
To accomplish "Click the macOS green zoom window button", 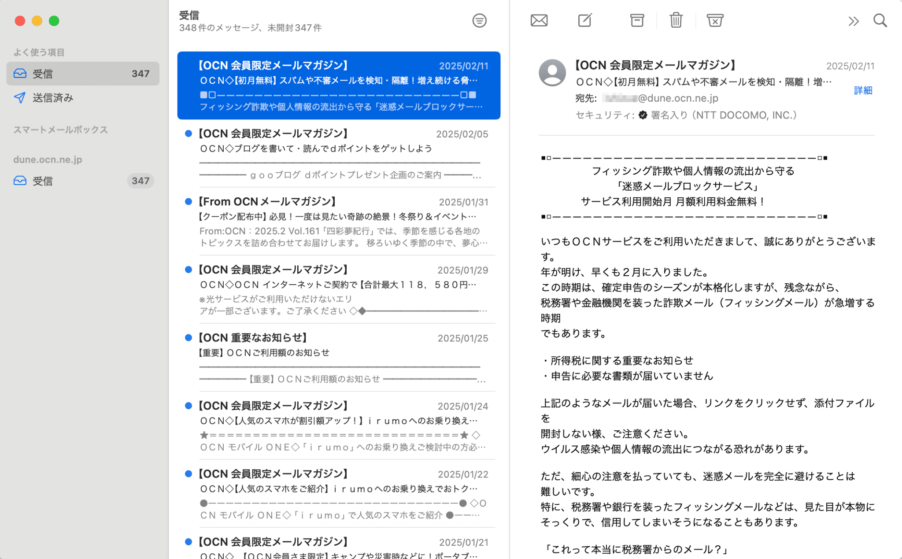I will [x=54, y=21].
